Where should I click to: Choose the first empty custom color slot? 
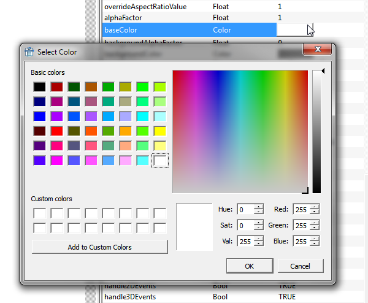click(x=39, y=213)
